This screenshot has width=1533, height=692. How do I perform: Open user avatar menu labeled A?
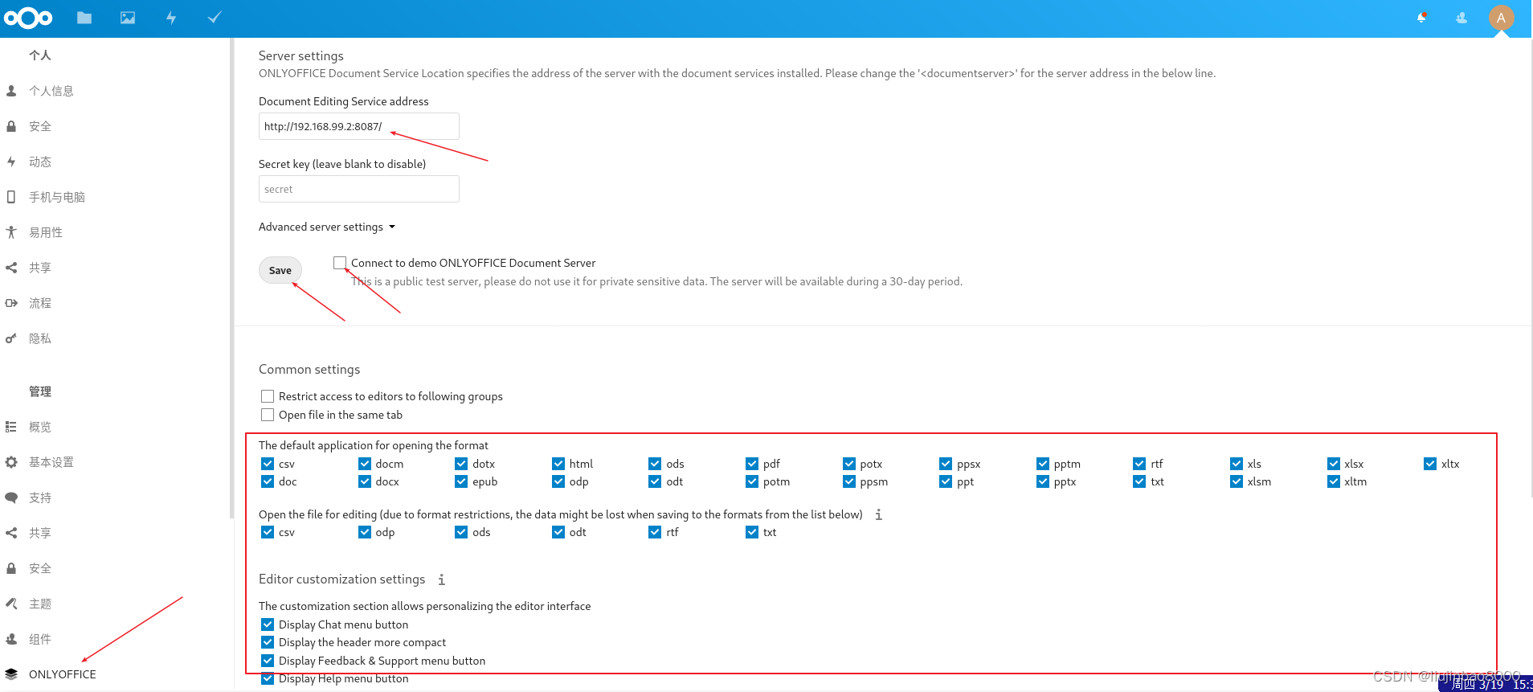1501,18
